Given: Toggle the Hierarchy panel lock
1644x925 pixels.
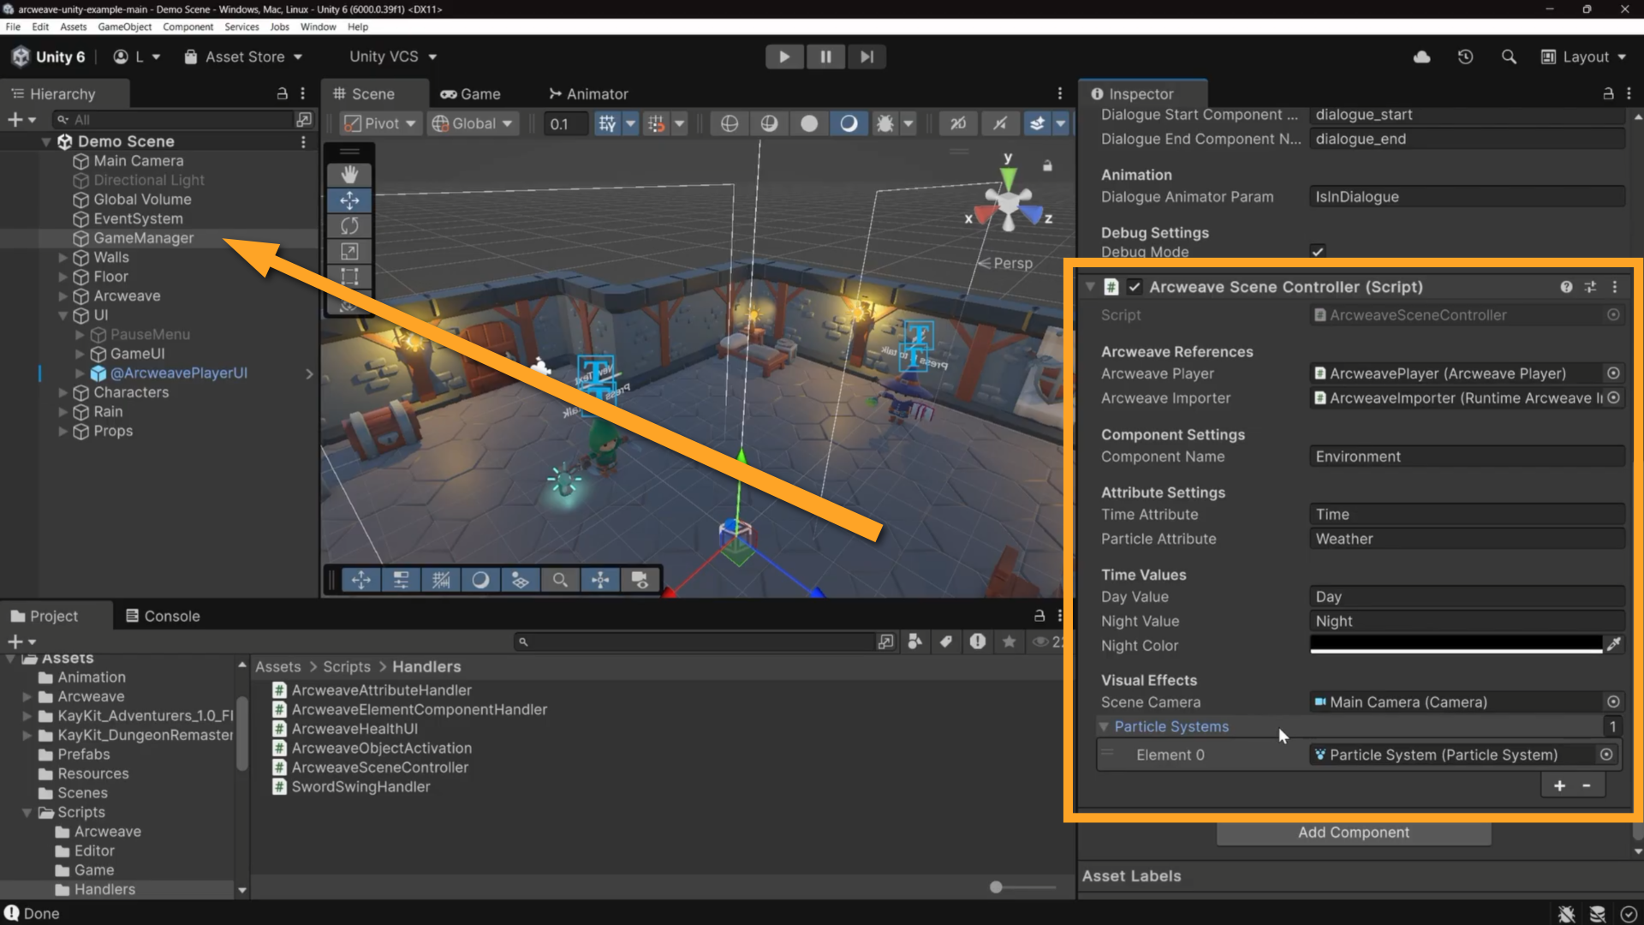Looking at the screenshot, I should click(282, 93).
